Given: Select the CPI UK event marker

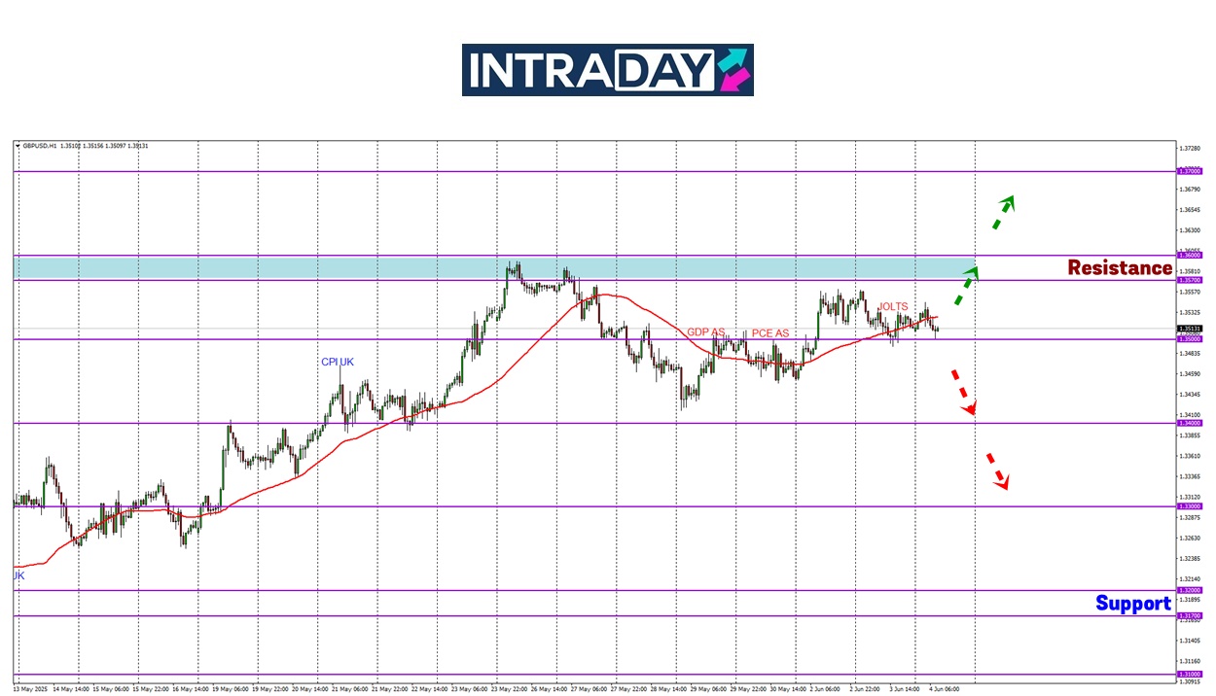Looking at the screenshot, I should (338, 363).
